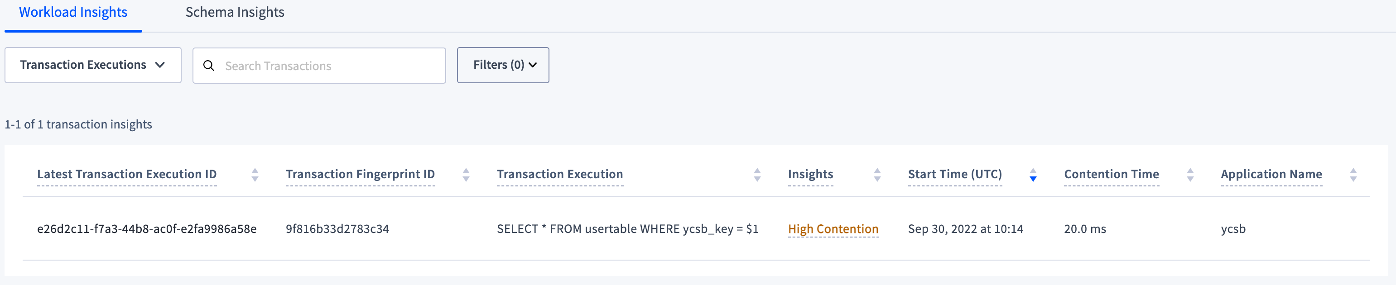Viewport: 1396px width, 285px height.
Task: Click the Contention Time header label
Action: click(1111, 174)
